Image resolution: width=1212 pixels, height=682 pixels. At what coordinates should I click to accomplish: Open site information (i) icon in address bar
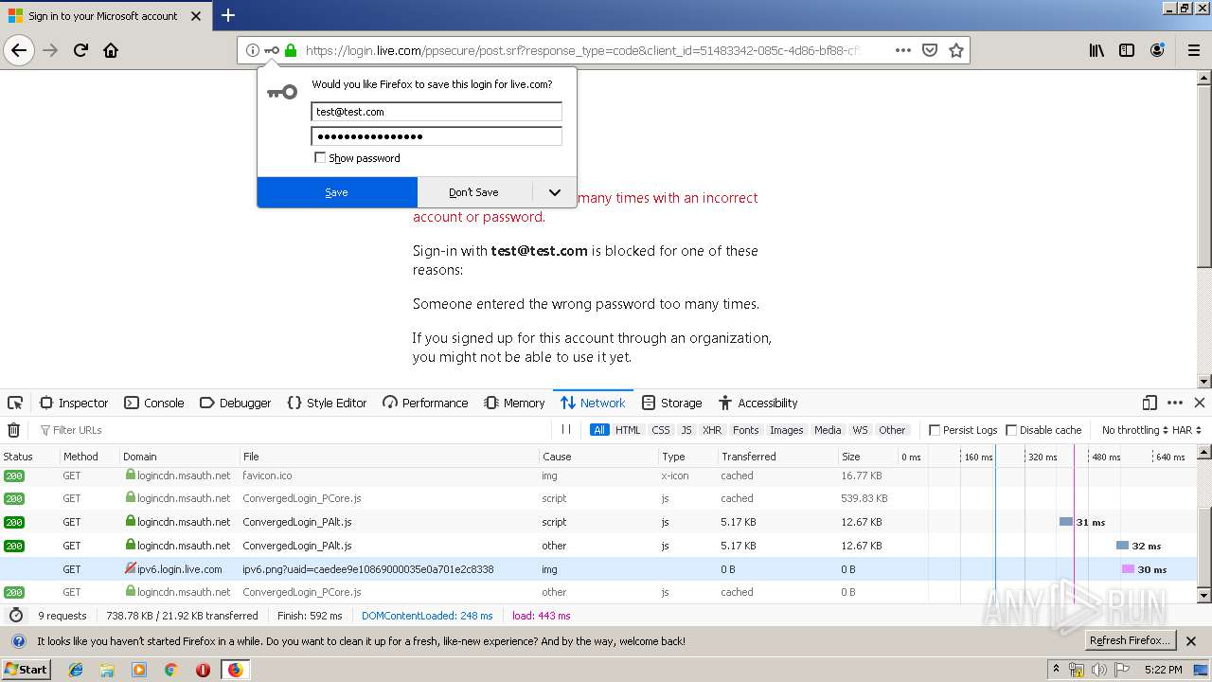coord(252,50)
